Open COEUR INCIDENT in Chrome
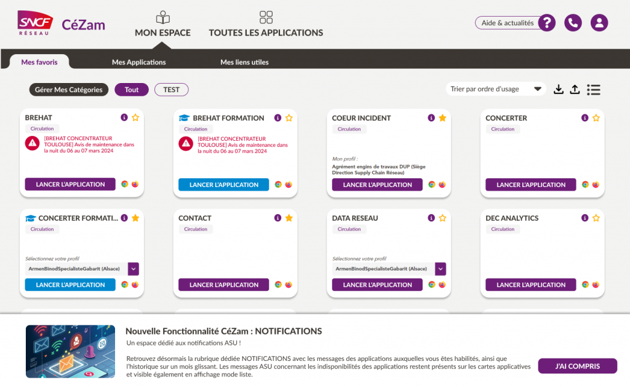The width and height of the screenshot is (630, 388). pos(432,184)
